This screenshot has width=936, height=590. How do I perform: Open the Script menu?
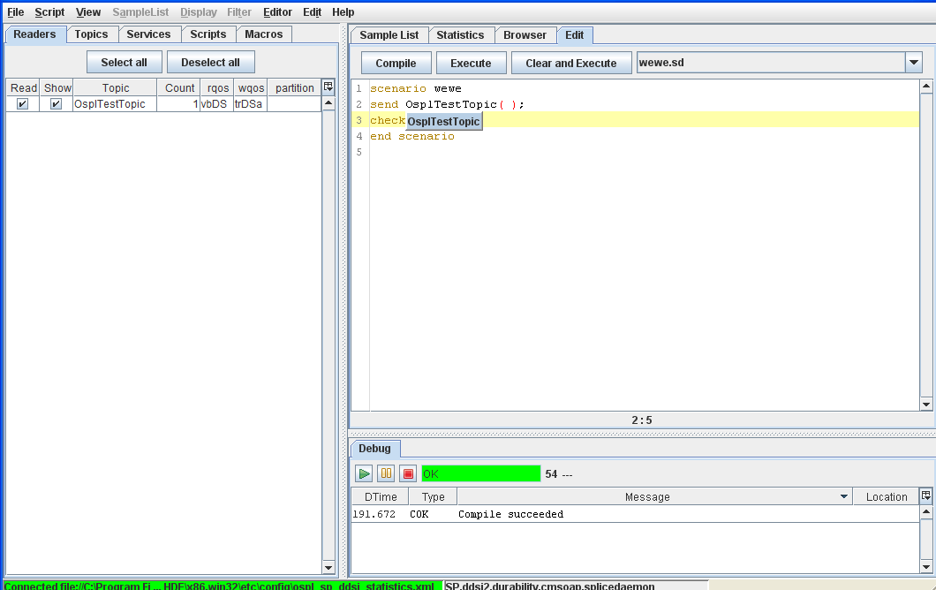(49, 12)
